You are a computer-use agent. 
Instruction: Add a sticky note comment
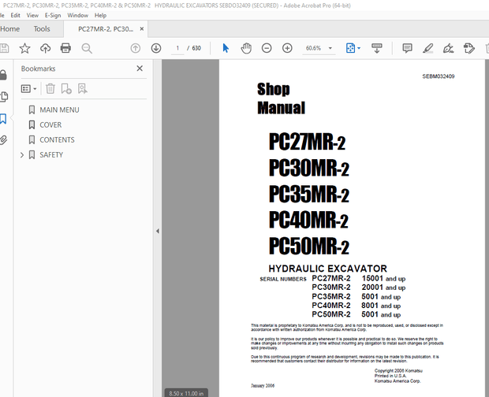tap(407, 48)
